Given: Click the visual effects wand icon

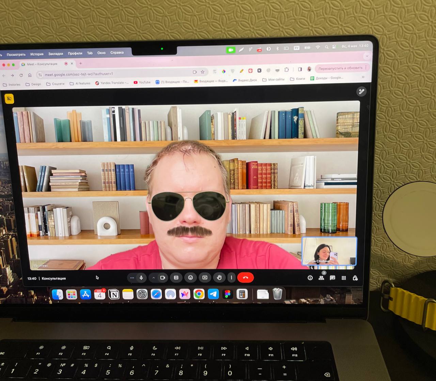Looking at the screenshot, I should click(x=361, y=91).
